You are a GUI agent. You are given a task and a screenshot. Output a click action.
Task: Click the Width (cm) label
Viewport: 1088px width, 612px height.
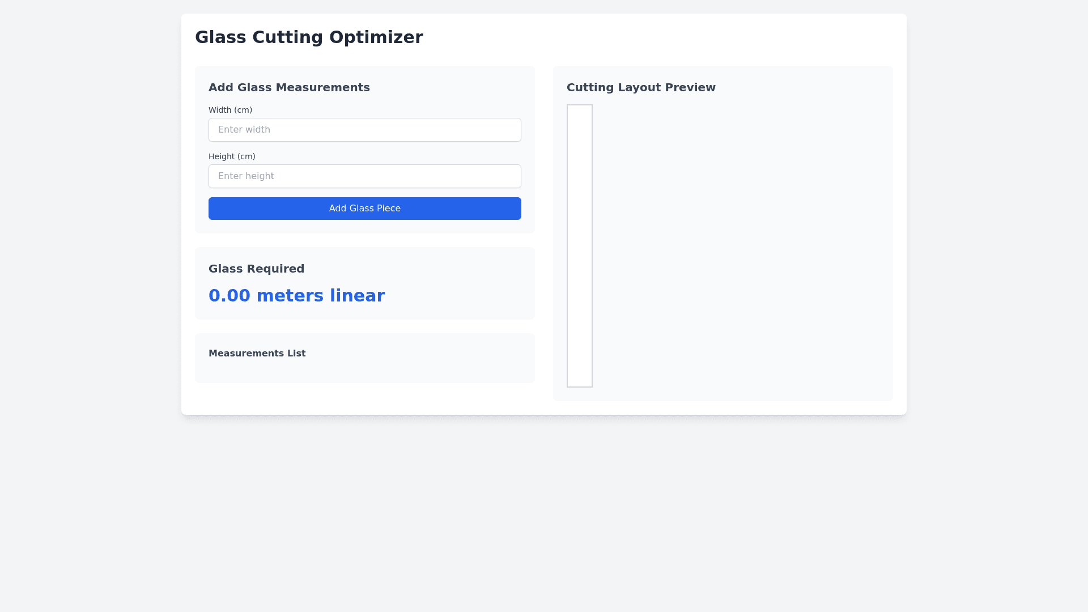click(230, 110)
